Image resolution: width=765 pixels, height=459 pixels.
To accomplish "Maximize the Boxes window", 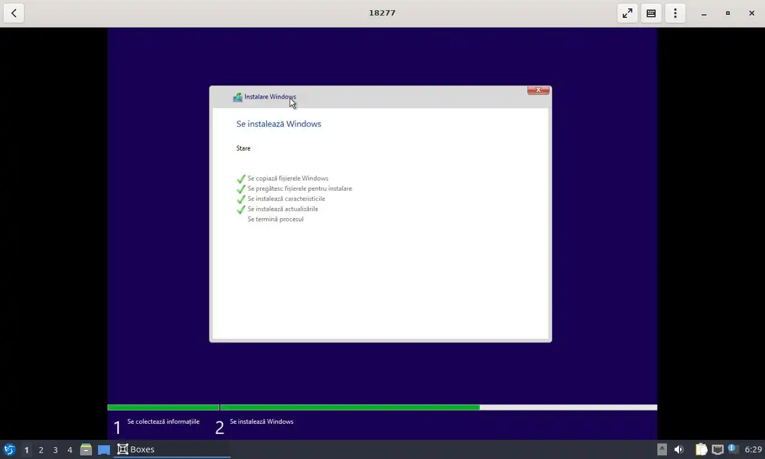I will pos(728,13).
